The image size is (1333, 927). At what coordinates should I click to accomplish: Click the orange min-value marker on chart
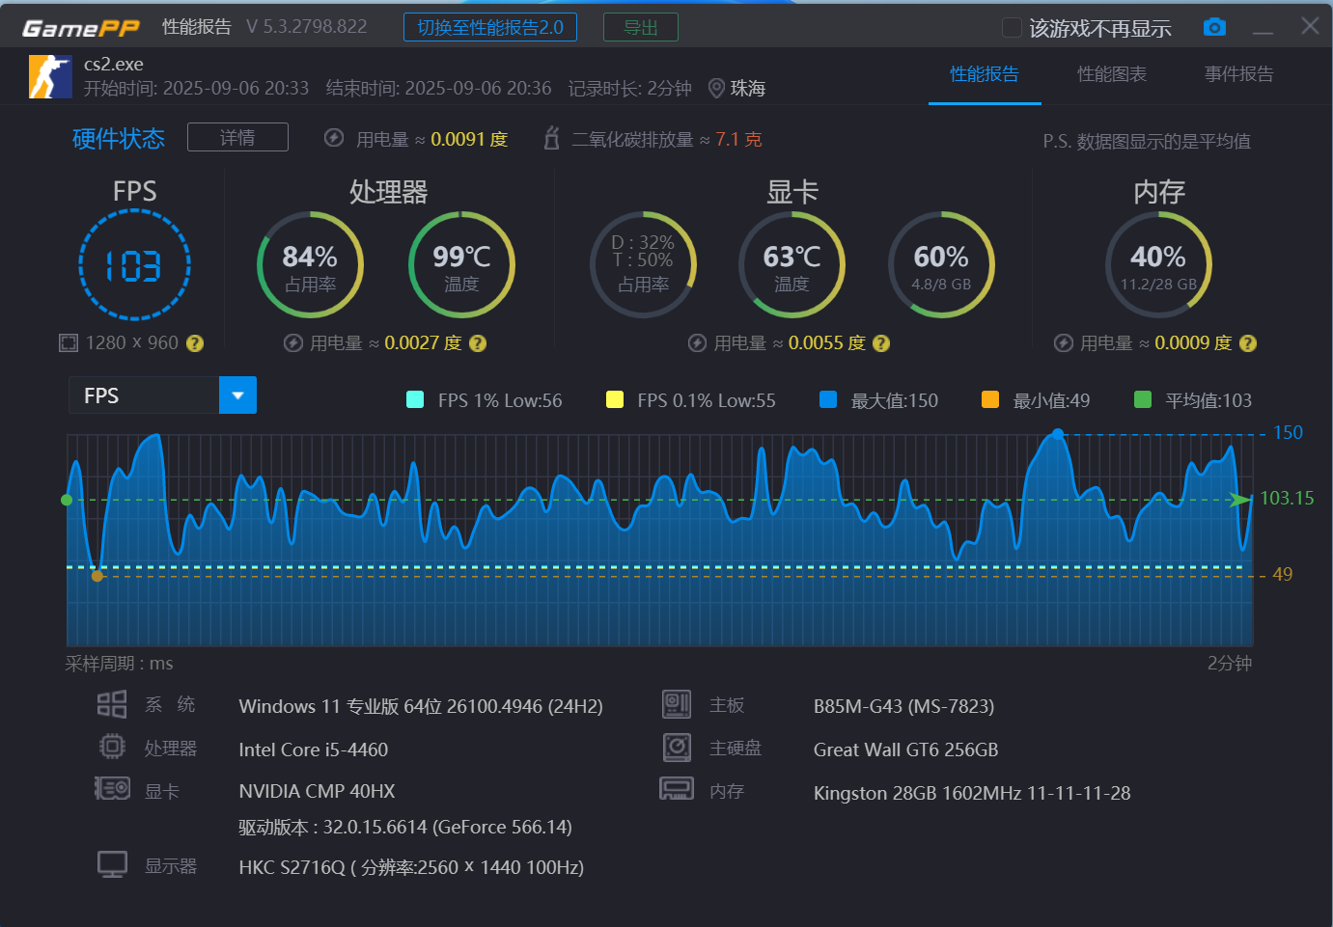pyautogui.click(x=97, y=576)
